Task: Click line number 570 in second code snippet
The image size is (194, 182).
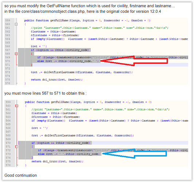Action: pyautogui.click(x=8, y=143)
